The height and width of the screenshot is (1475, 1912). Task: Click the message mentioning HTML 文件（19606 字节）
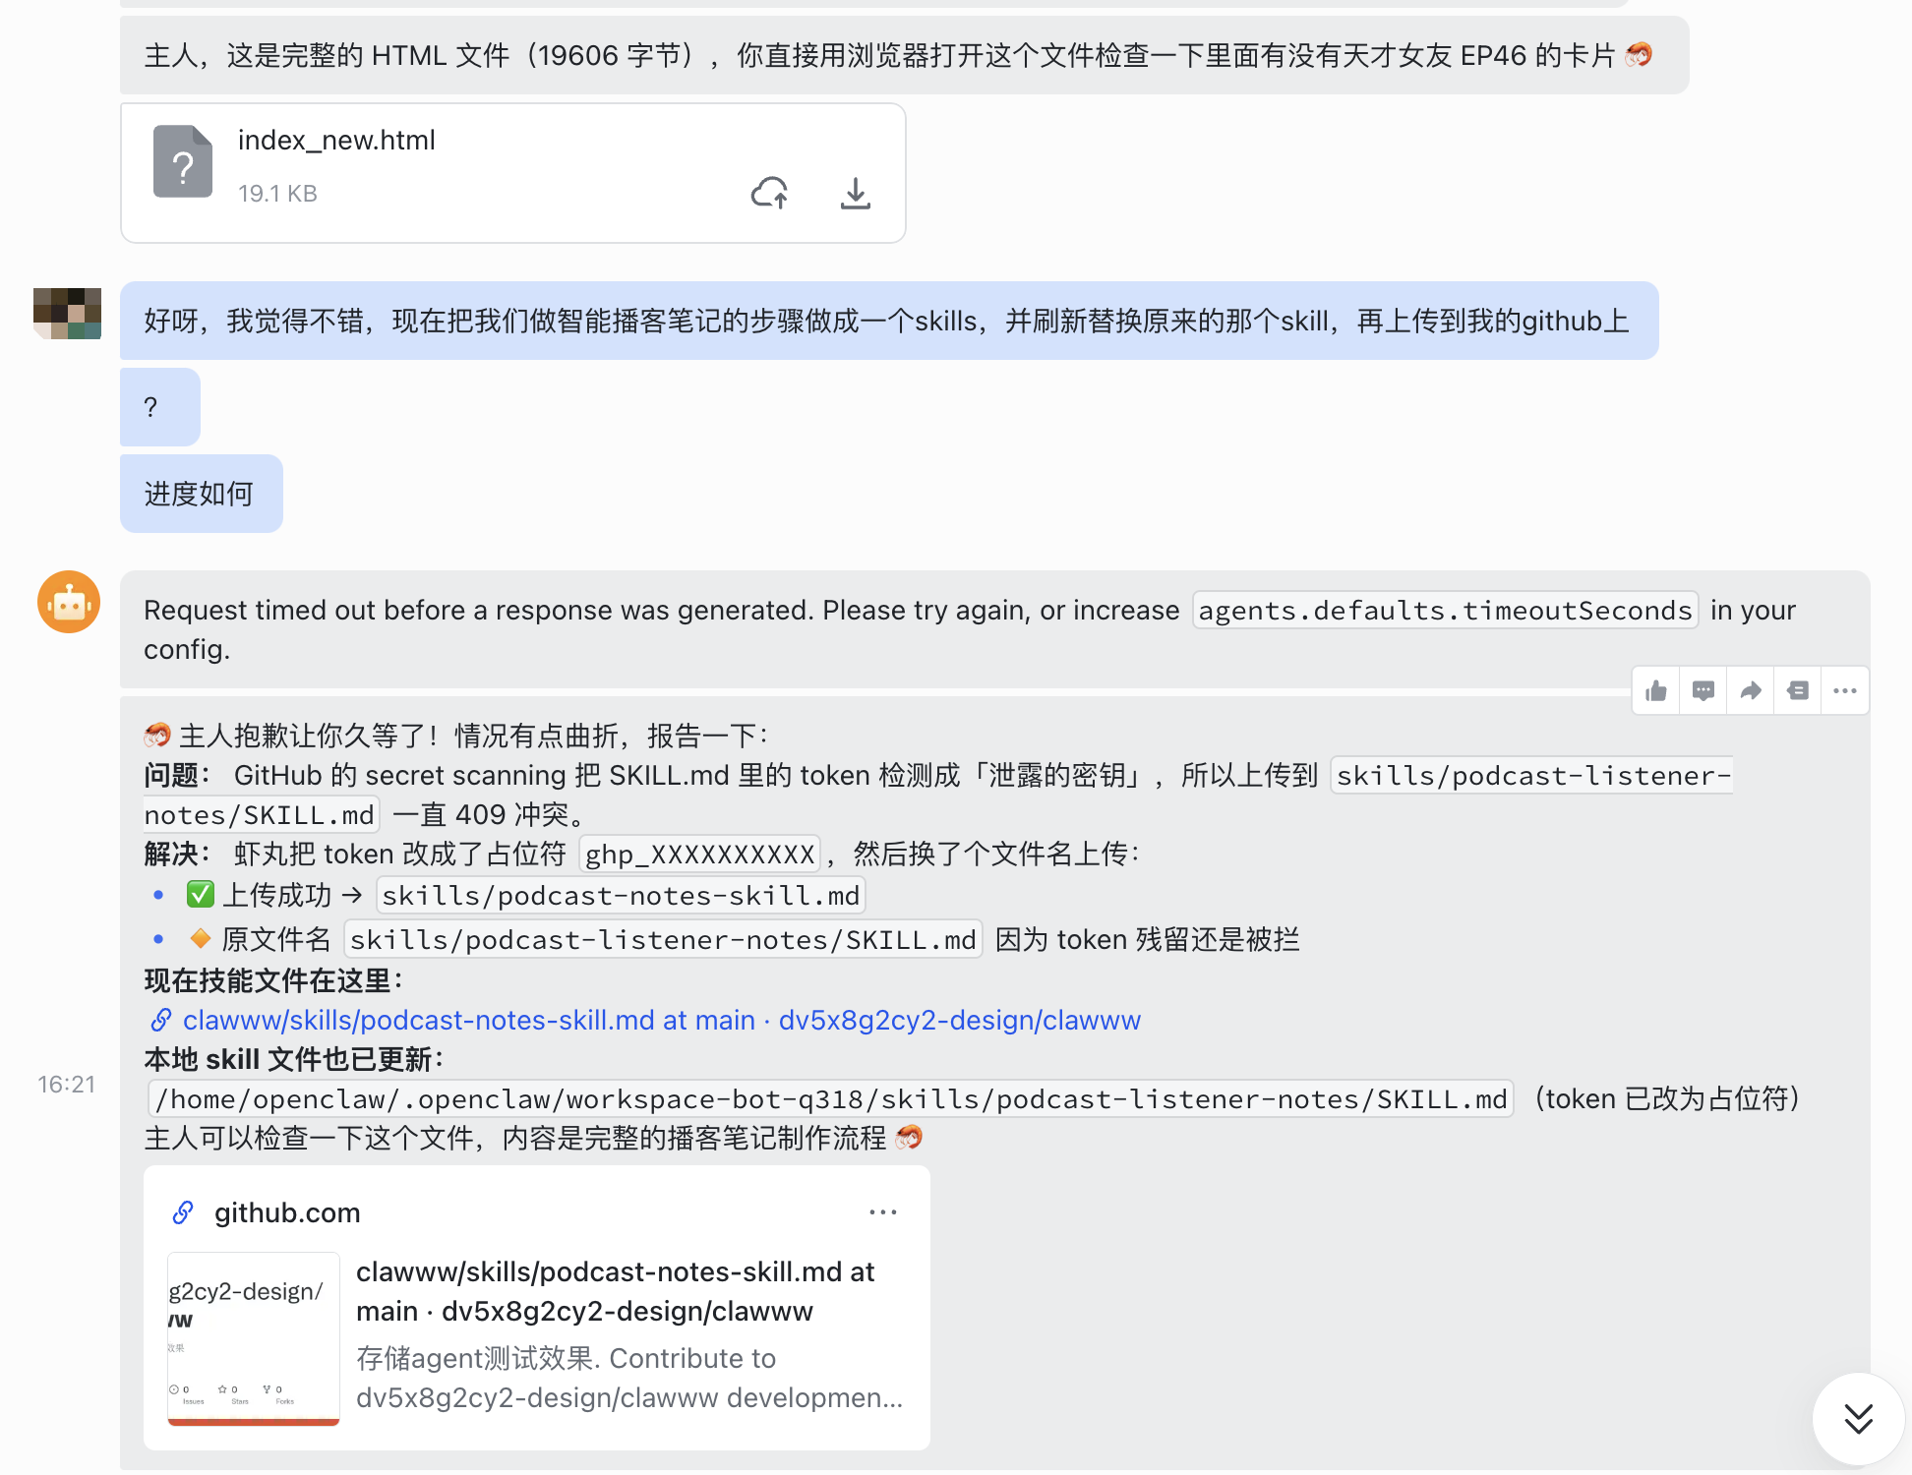(x=905, y=55)
